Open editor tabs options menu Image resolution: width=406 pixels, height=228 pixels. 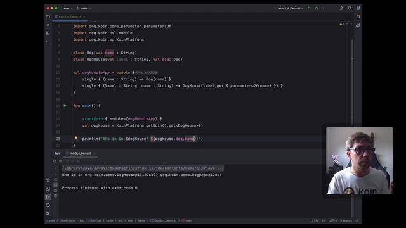tap(350, 17)
